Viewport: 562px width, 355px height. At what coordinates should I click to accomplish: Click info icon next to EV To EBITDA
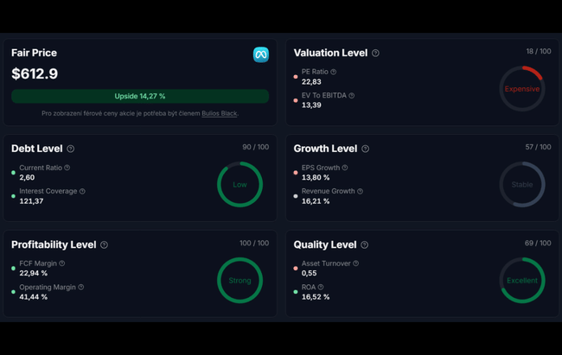click(352, 96)
